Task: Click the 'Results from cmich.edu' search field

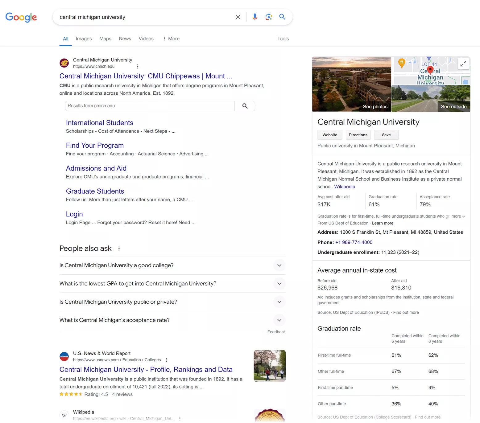Action: 150,106
